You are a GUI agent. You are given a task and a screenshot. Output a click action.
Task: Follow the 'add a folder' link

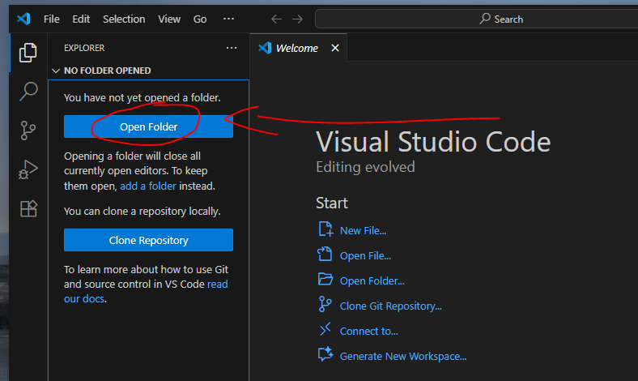[147, 186]
